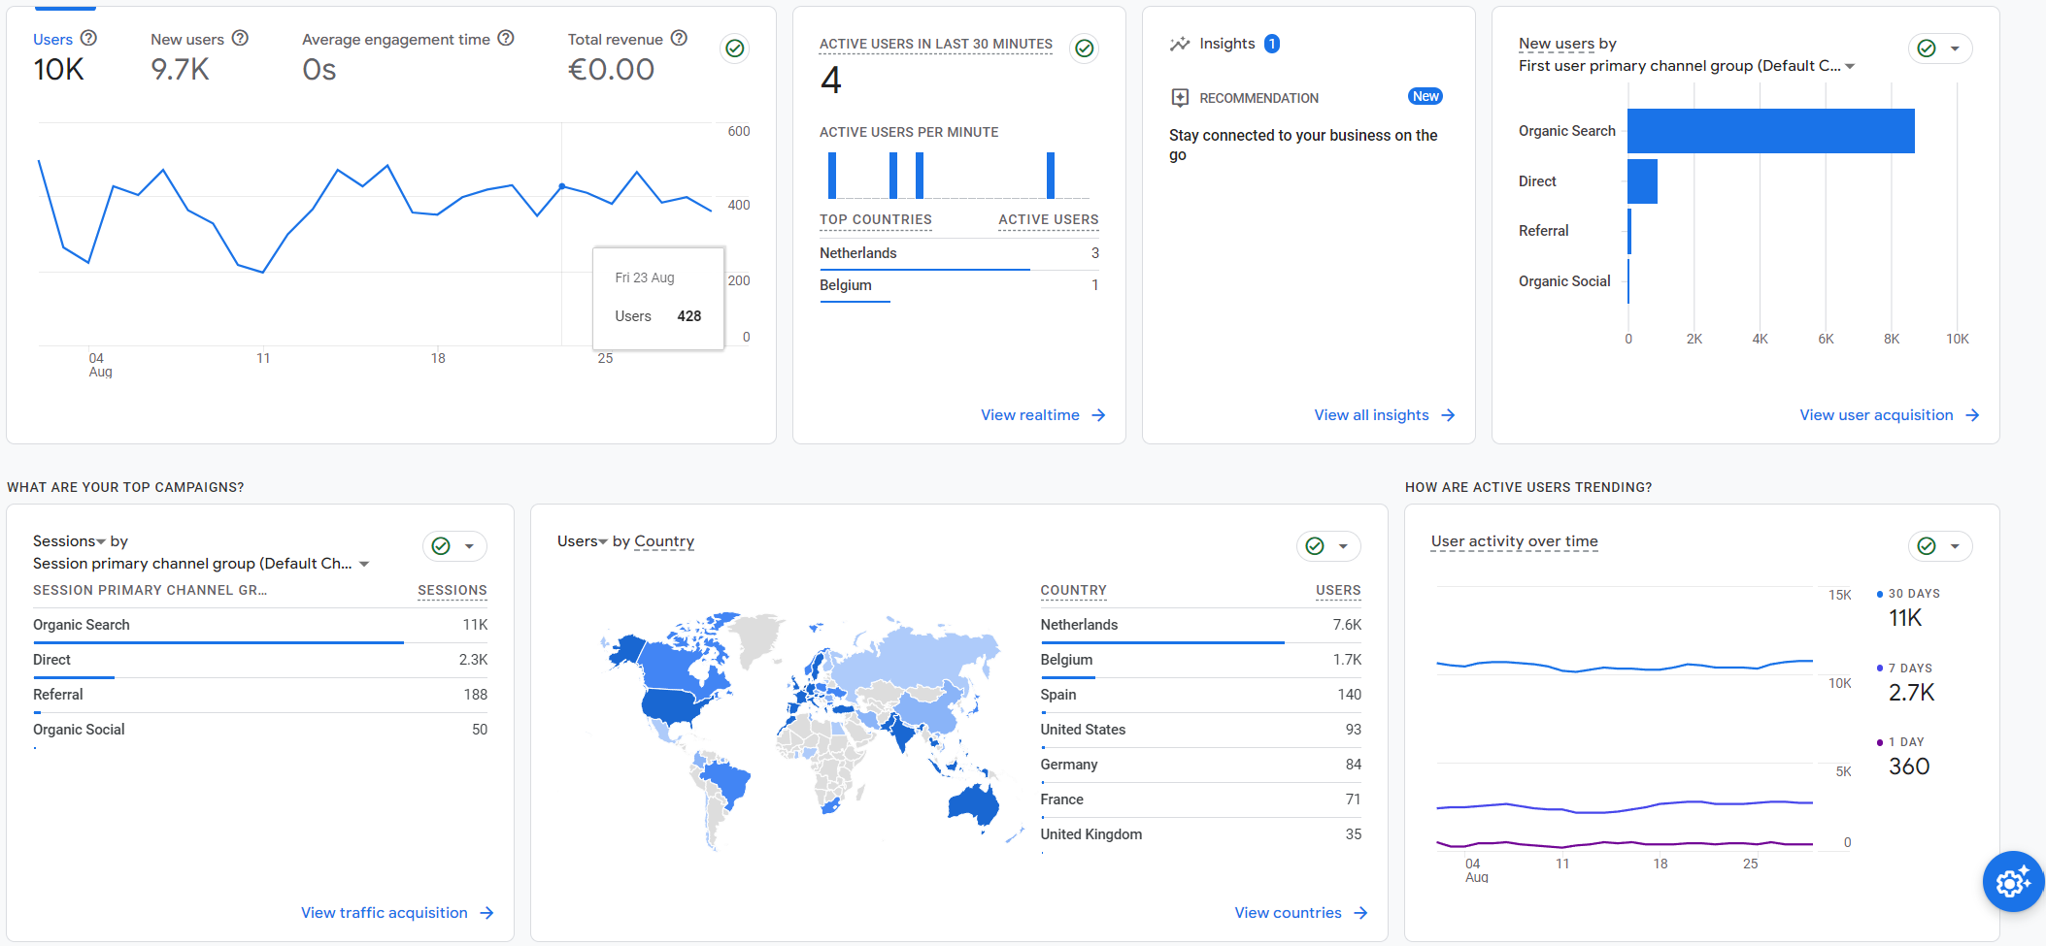Image resolution: width=2046 pixels, height=946 pixels.
Task: Click User activity over time title
Action: [1514, 541]
